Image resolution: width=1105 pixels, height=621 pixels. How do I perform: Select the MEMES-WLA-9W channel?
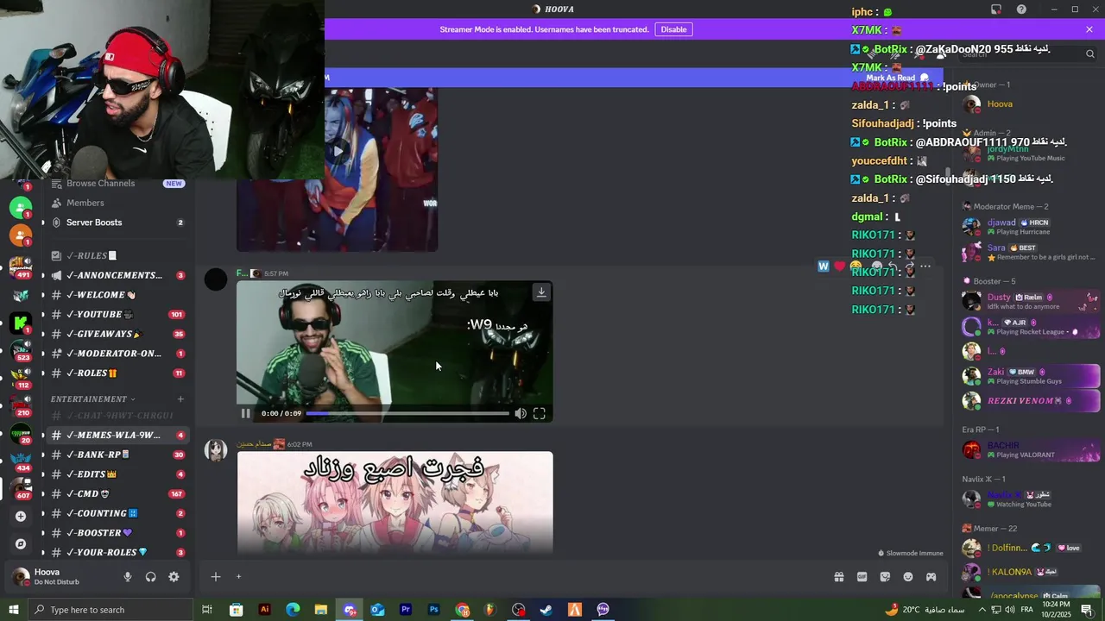(118, 436)
